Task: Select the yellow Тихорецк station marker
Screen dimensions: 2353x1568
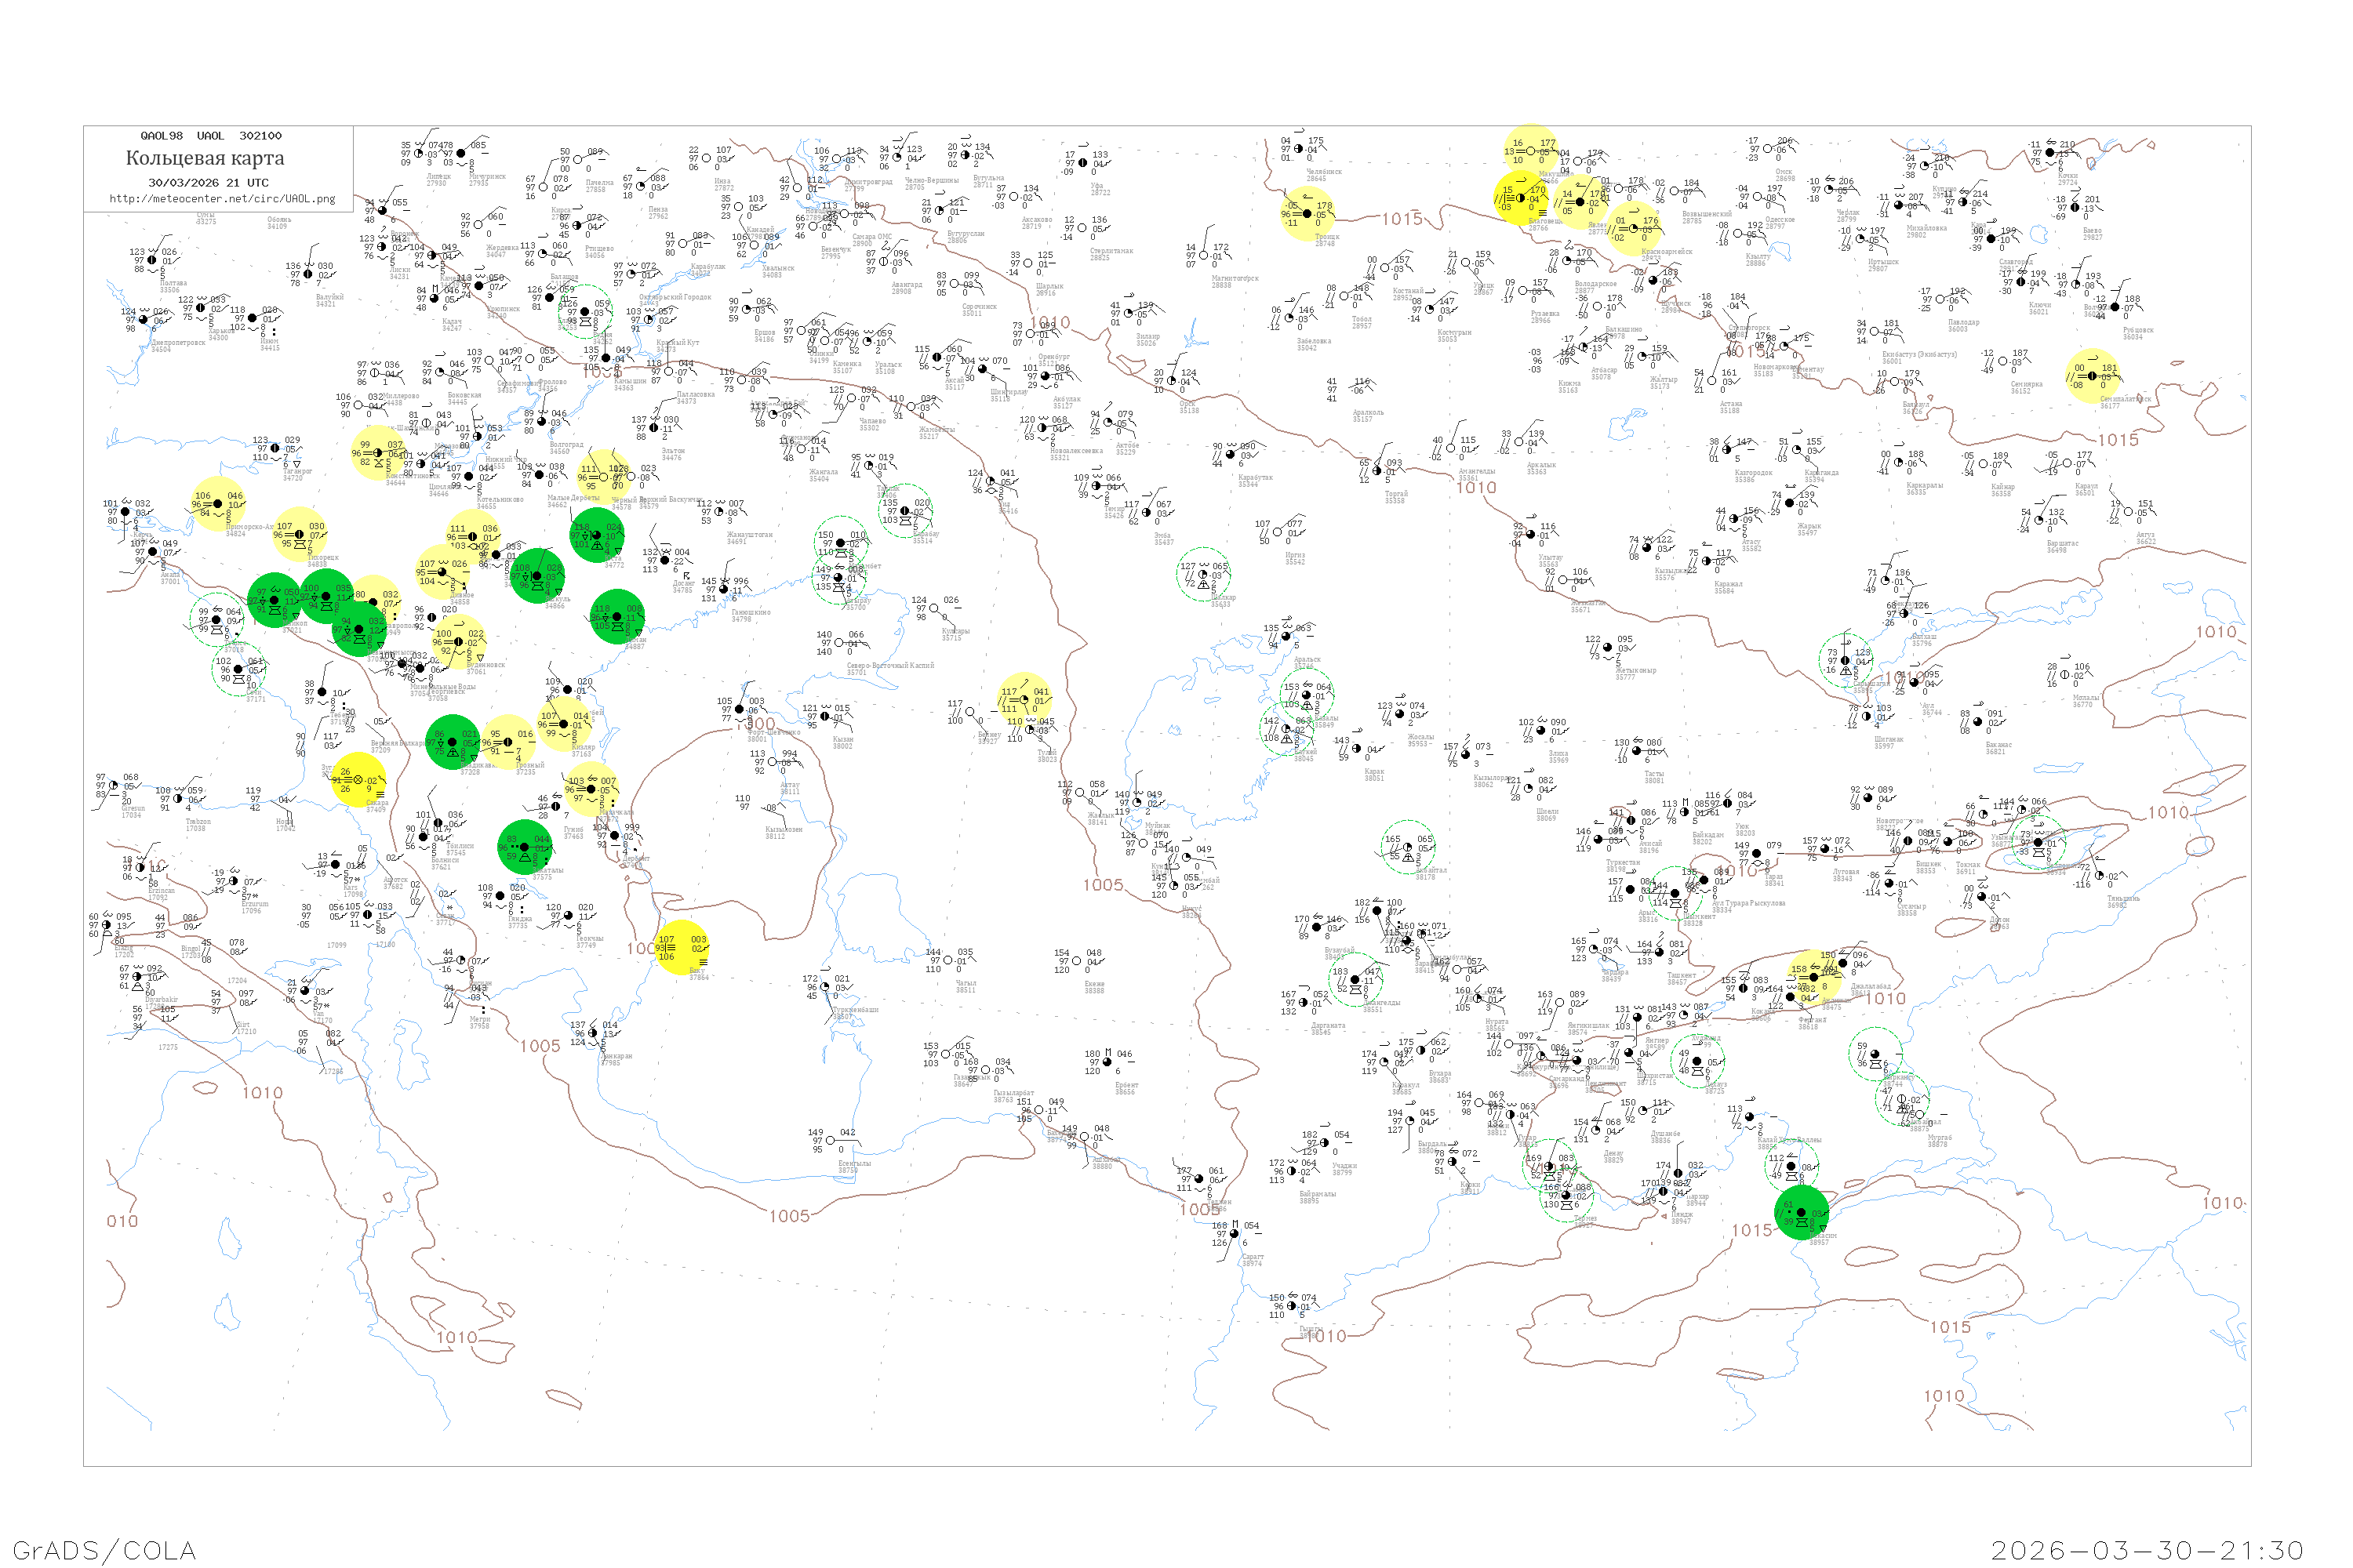Action: coord(299,534)
